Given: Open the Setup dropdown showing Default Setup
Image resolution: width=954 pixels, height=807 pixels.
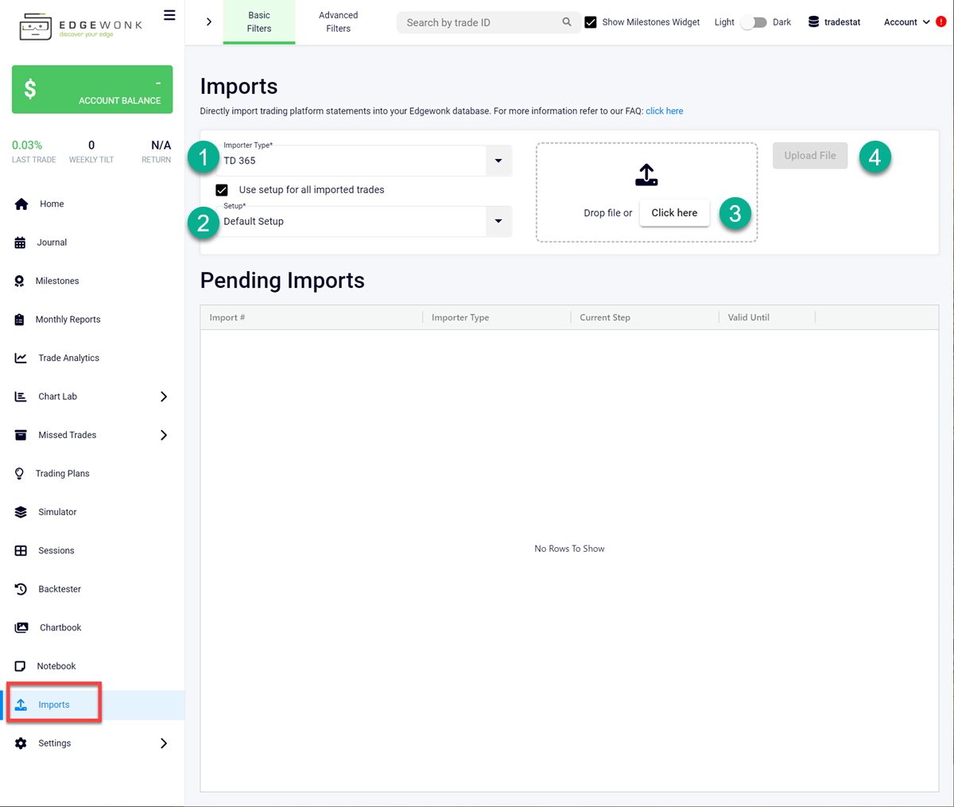Looking at the screenshot, I should 498,221.
